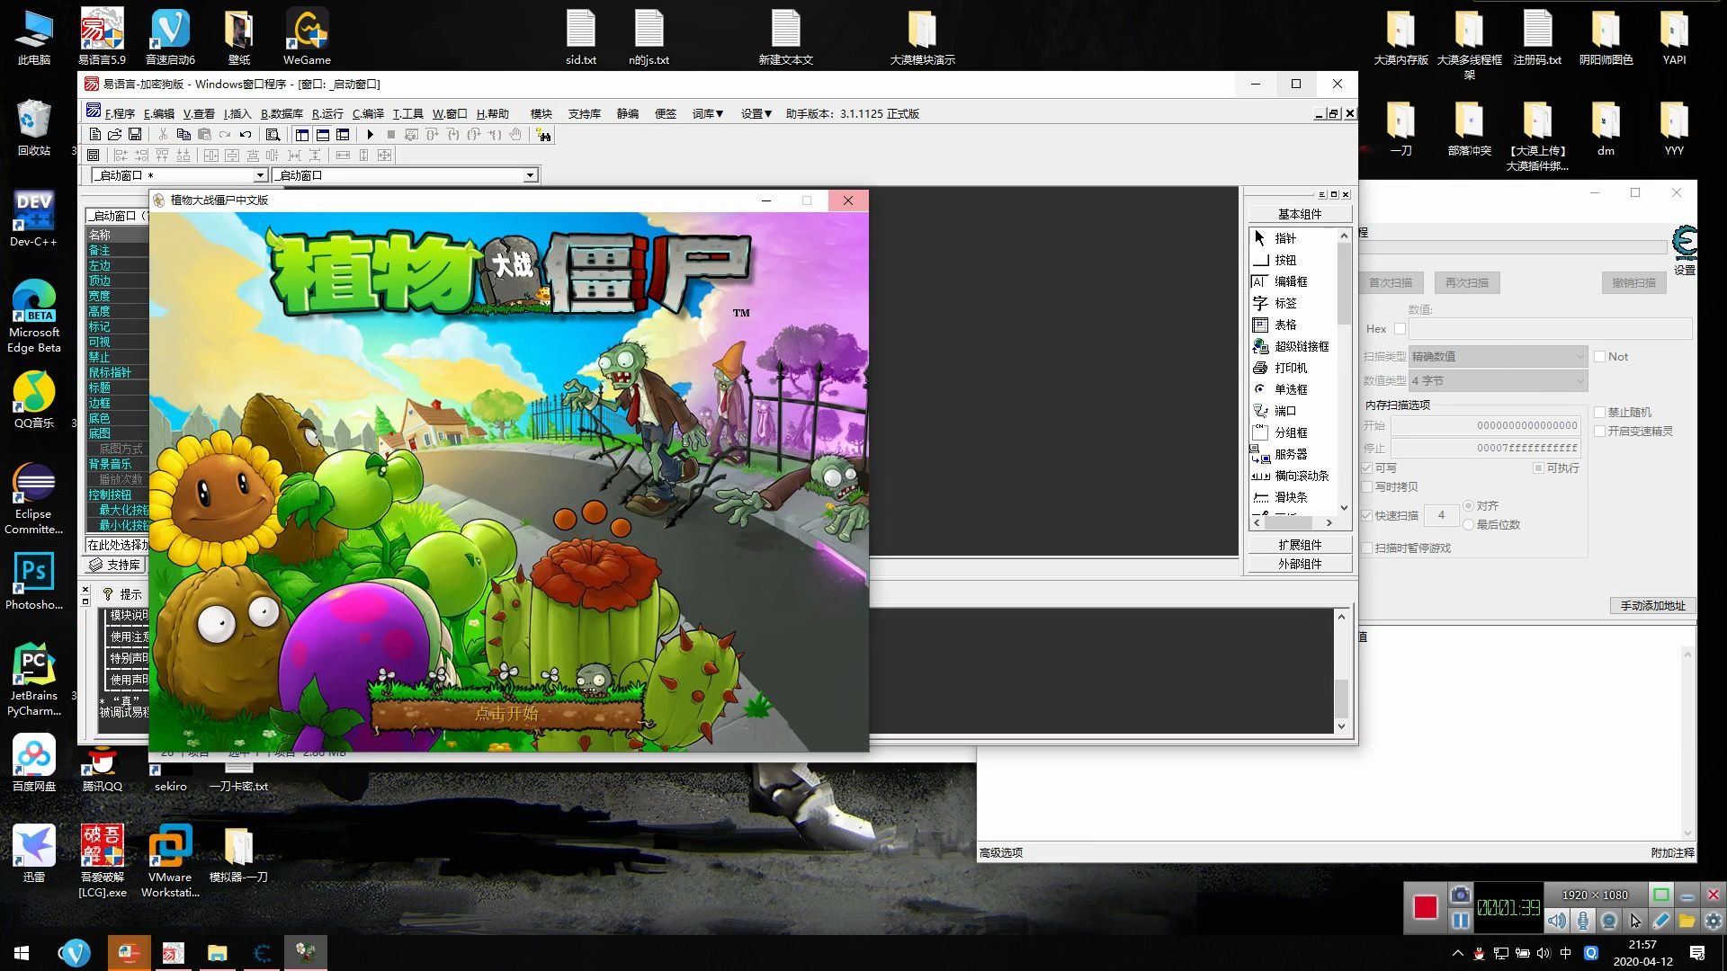This screenshot has width=1727, height=971.
Task: Click the Save file toolbar icon
Action: pyautogui.click(x=135, y=135)
